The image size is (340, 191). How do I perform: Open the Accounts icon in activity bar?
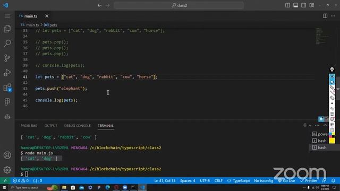[x=7, y=155]
